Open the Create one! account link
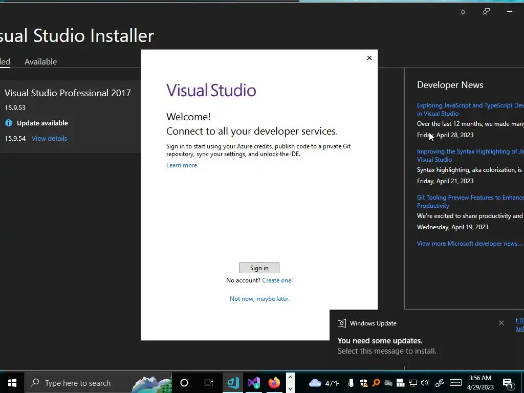The image size is (524, 393). (277, 280)
